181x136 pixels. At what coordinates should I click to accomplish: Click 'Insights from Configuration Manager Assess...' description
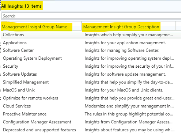coord(128,122)
